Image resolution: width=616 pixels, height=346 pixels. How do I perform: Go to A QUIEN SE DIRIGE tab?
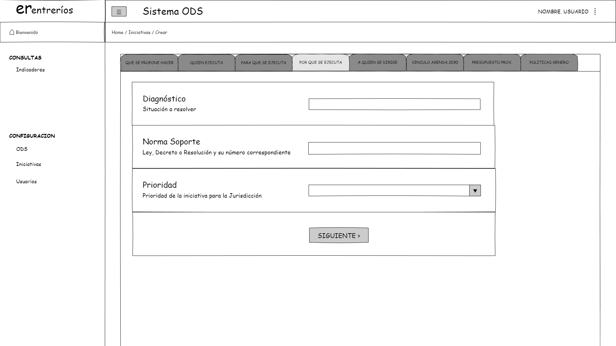pos(378,62)
